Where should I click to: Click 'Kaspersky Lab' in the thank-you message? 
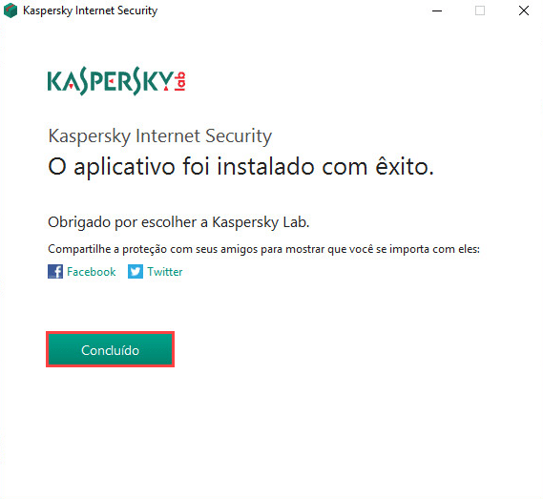tap(260, 222)
